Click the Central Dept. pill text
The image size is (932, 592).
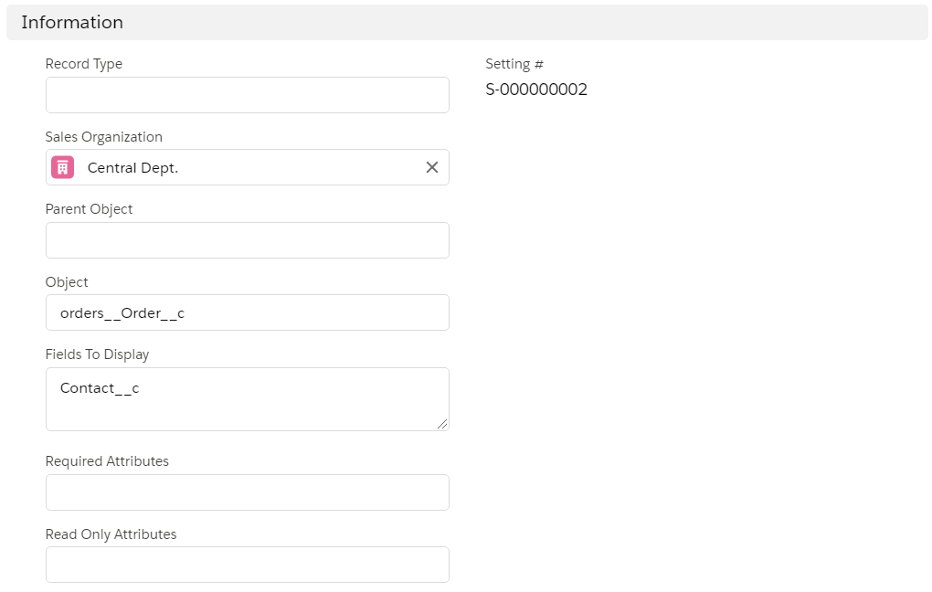coord(132,167)
